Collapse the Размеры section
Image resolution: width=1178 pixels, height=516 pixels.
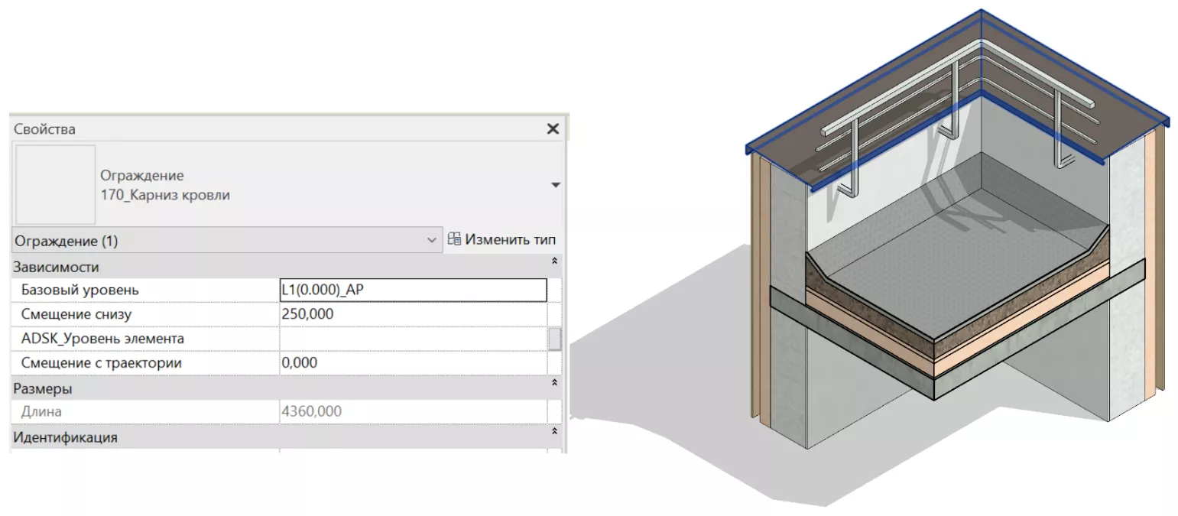554,382
